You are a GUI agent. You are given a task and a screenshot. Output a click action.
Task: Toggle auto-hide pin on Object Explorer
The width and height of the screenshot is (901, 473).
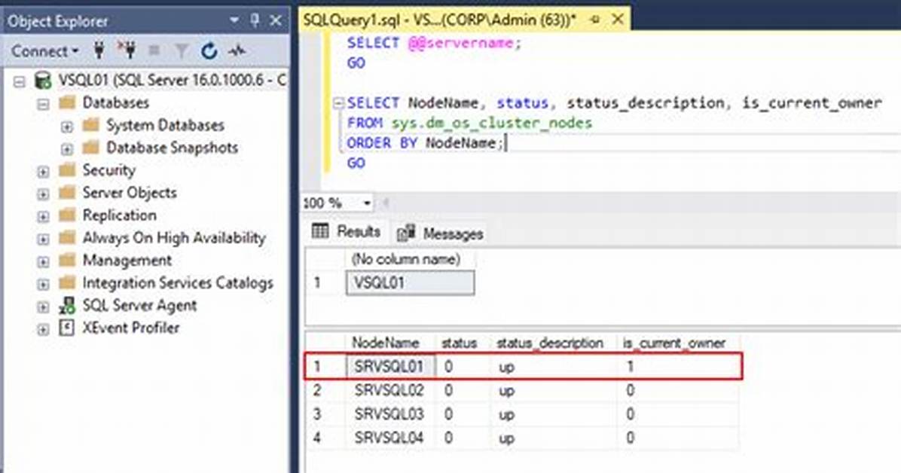point(255,20)
